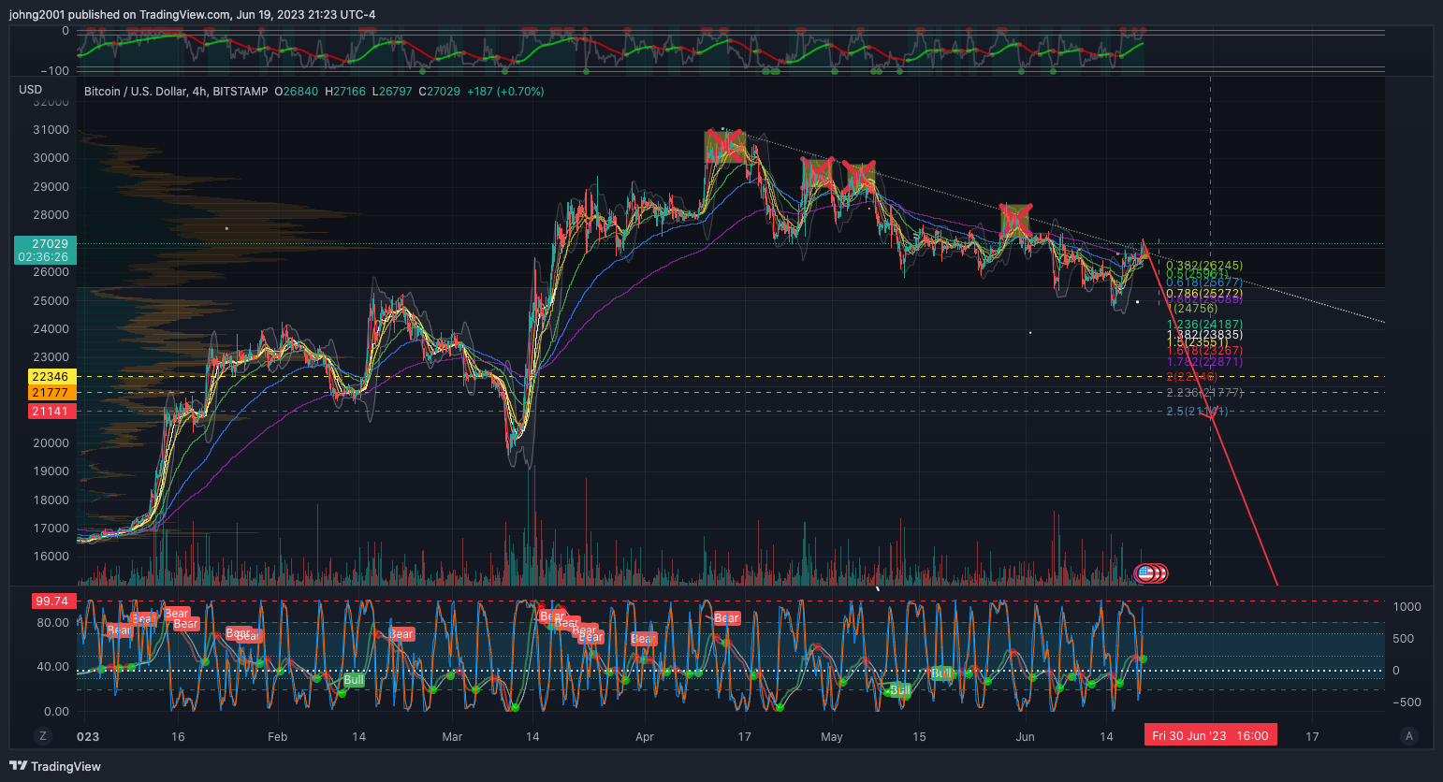This screenshot has width=1443, height=782.
Task: Click the USD currency label
Action: [31, 90]
